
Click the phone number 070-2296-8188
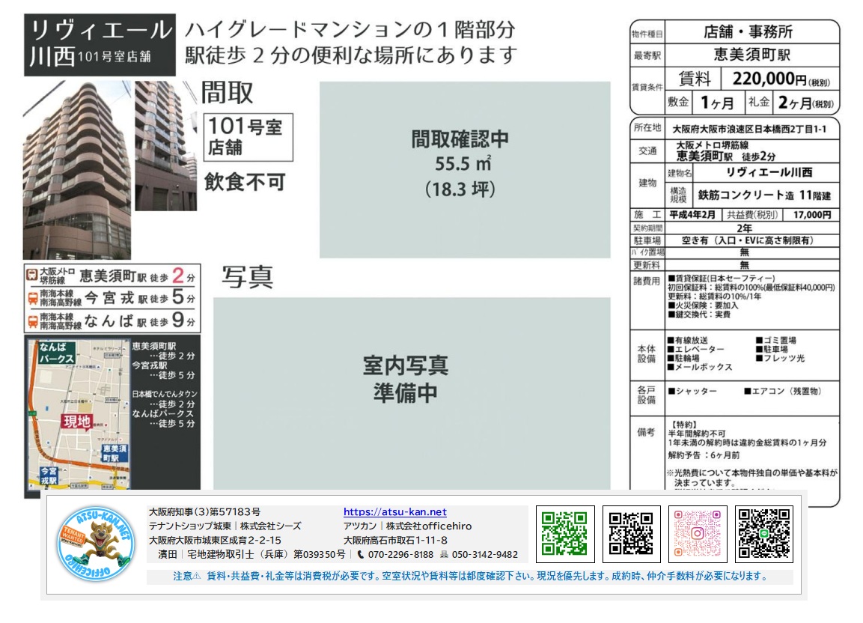click(401, 554)
